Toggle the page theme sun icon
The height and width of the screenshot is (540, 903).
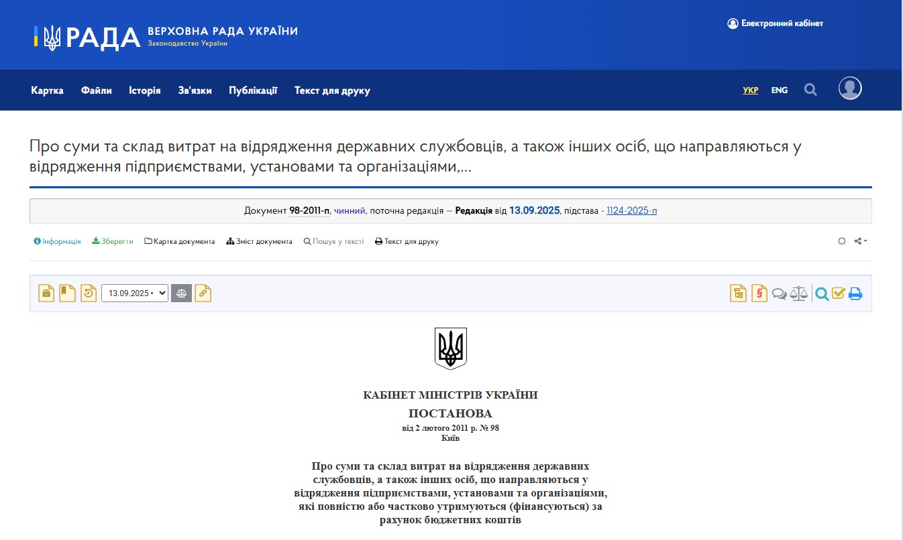842,241
